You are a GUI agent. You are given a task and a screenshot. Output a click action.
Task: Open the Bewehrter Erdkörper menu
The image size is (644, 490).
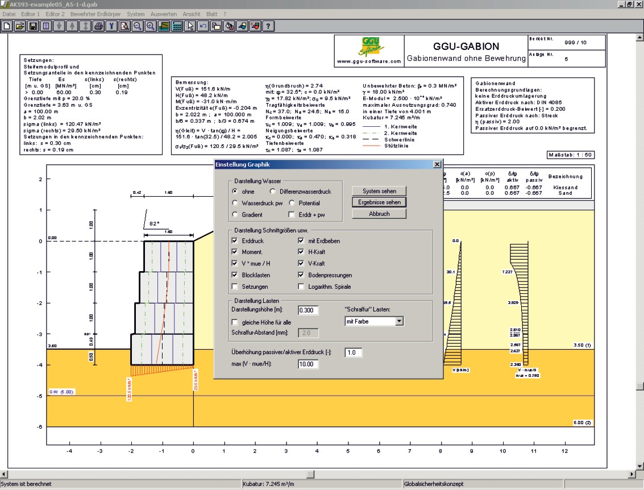click(x=94, y=14)
